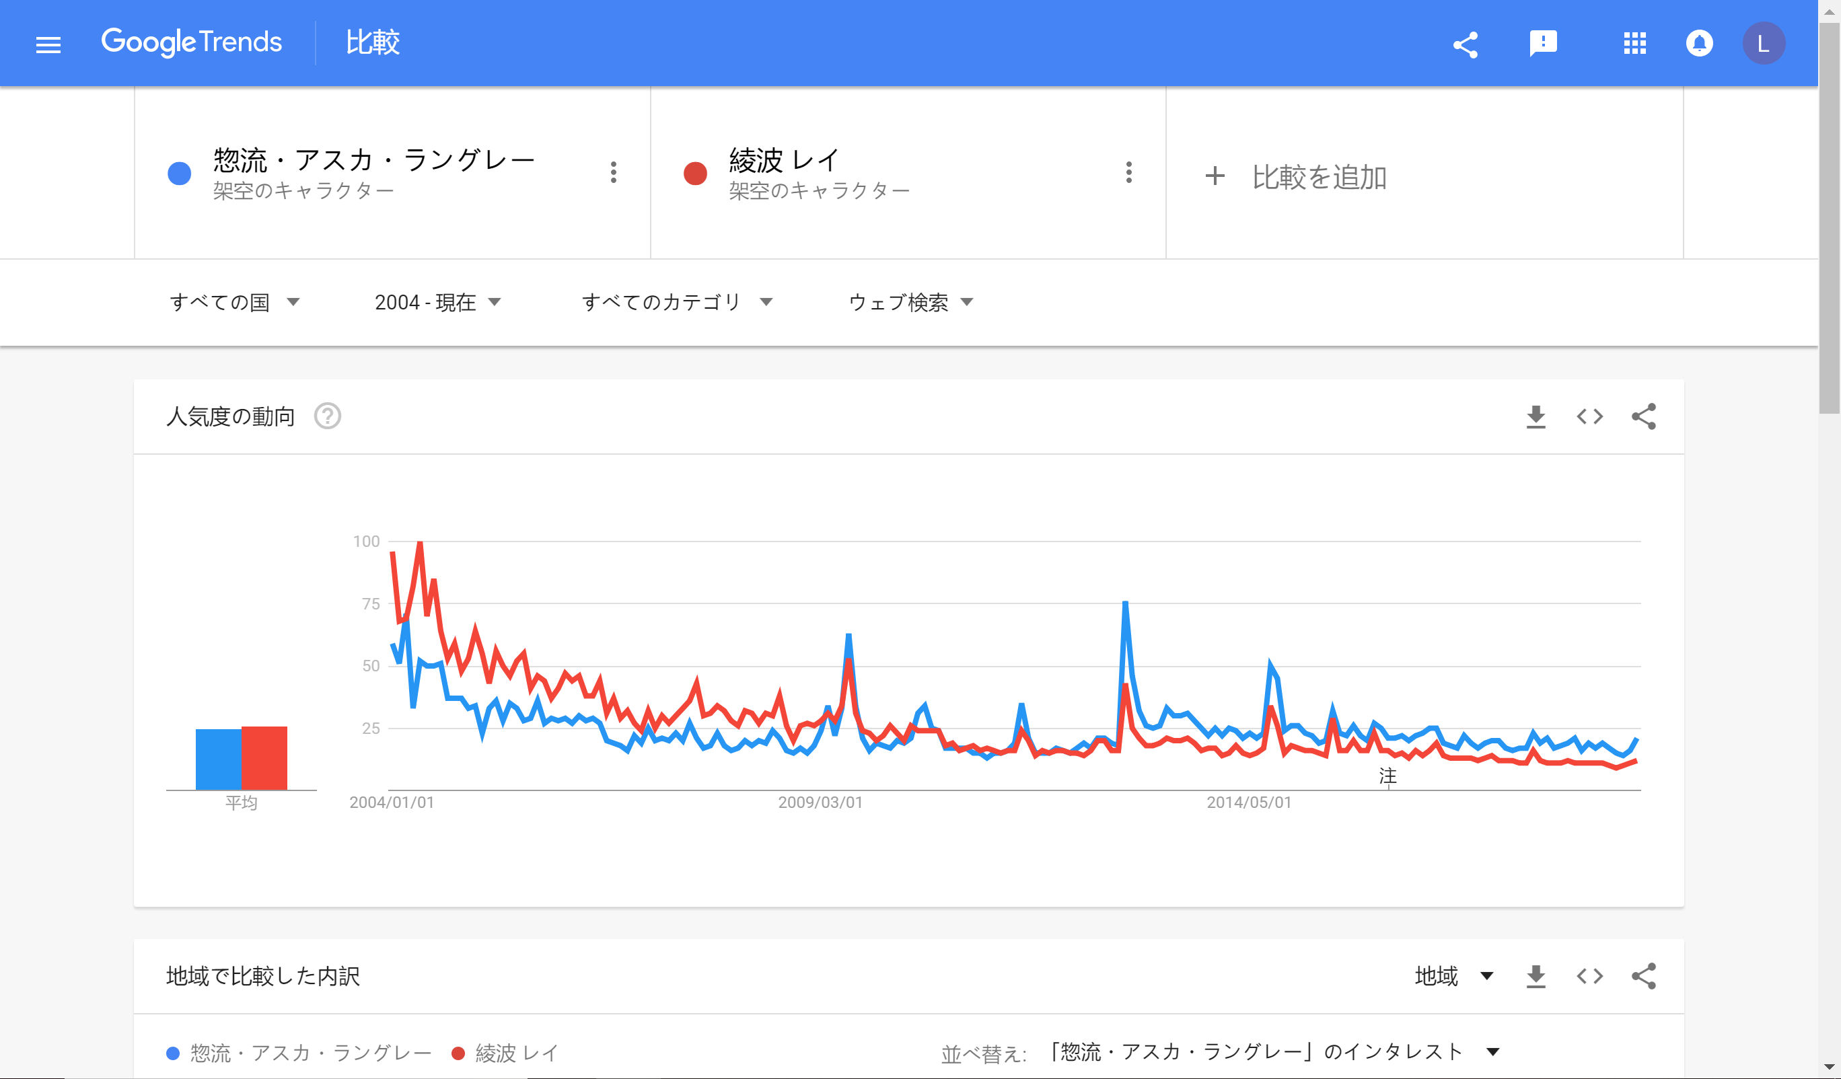Expand the すべての国 region dropdown
1841x1079 pixels.
tap(235, 303)
